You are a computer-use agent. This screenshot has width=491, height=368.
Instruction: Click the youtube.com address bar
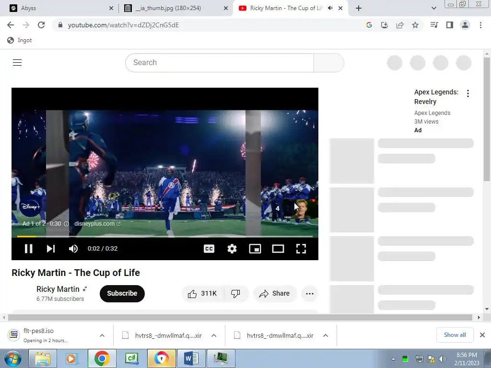tap(207, 25)
